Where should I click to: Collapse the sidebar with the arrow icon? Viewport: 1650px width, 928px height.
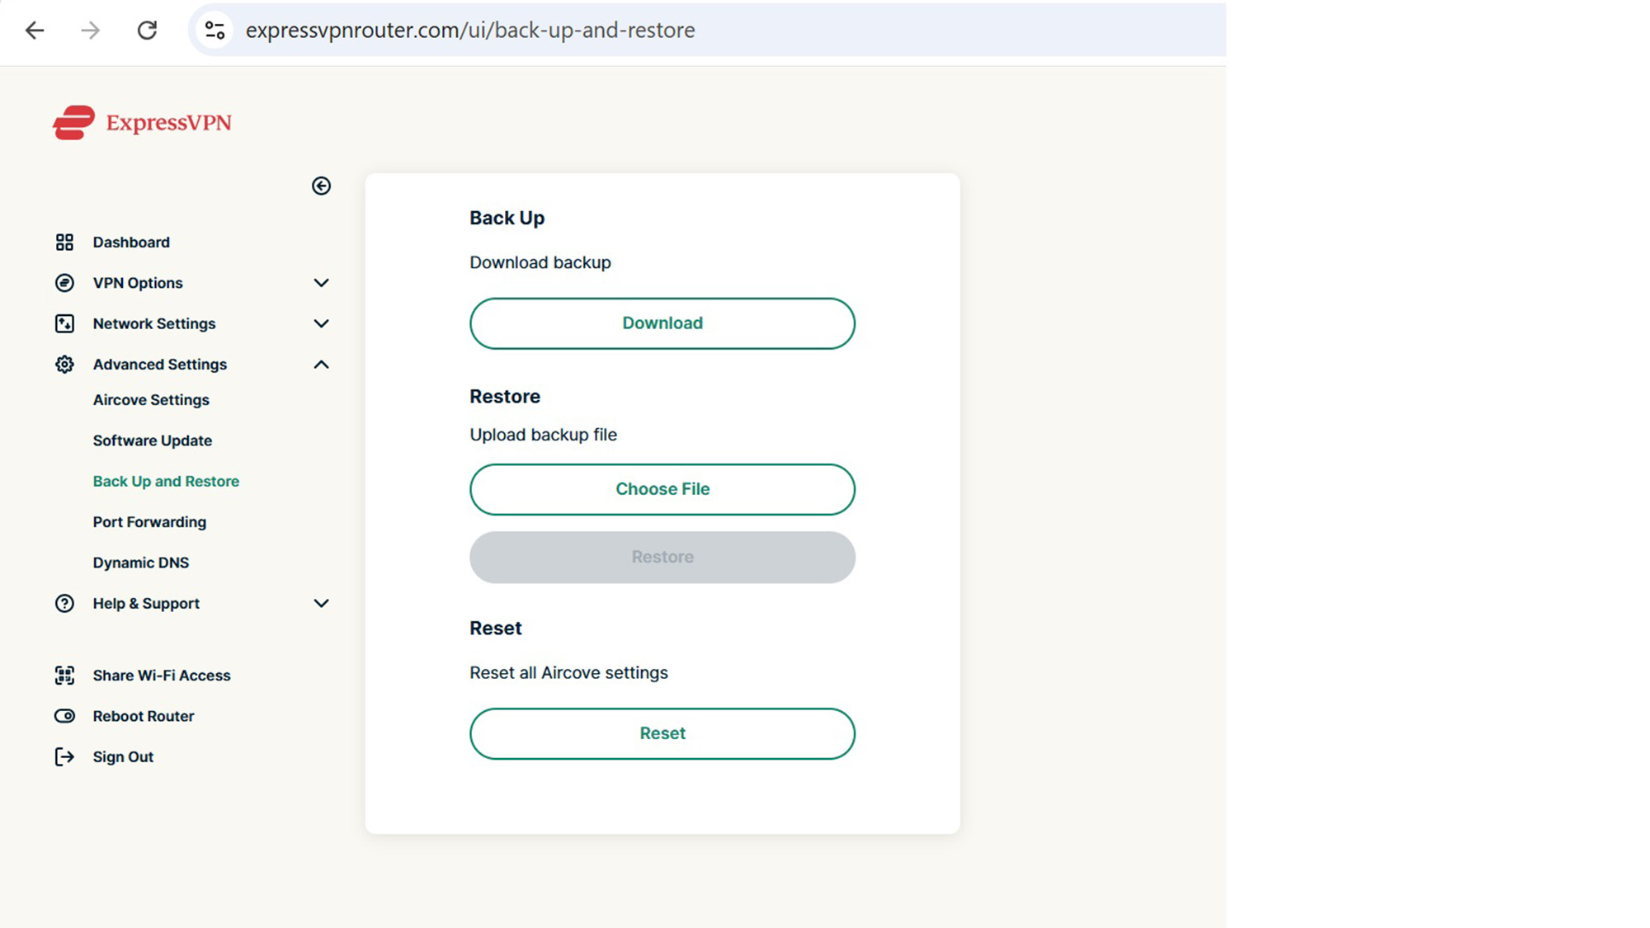coord(321,186)
